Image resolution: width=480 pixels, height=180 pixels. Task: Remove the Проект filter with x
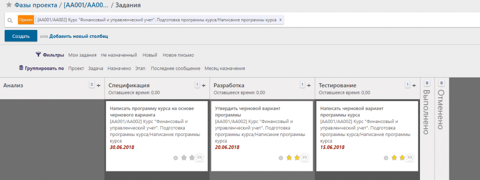tap(280, 20)
